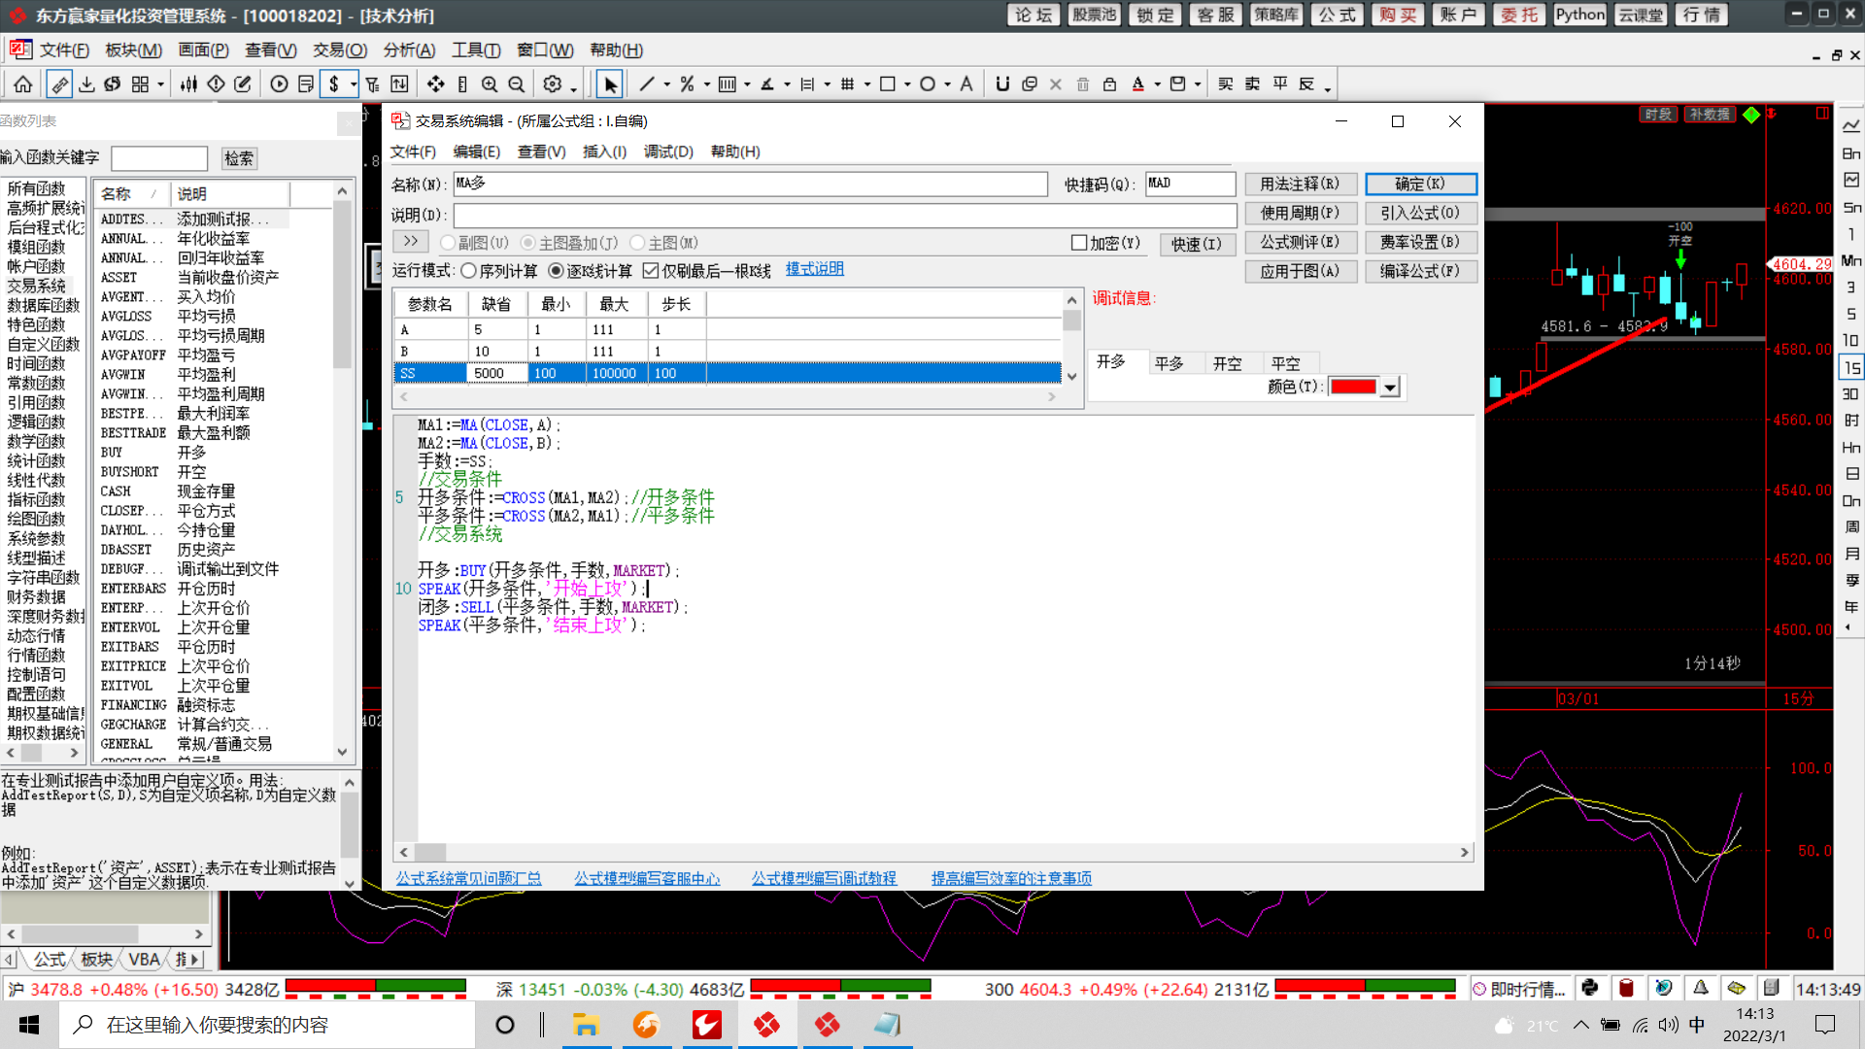The image size is (1865, 1049).
Task: Click the lock drawings icon
Action: click(x=1109, y=85)
